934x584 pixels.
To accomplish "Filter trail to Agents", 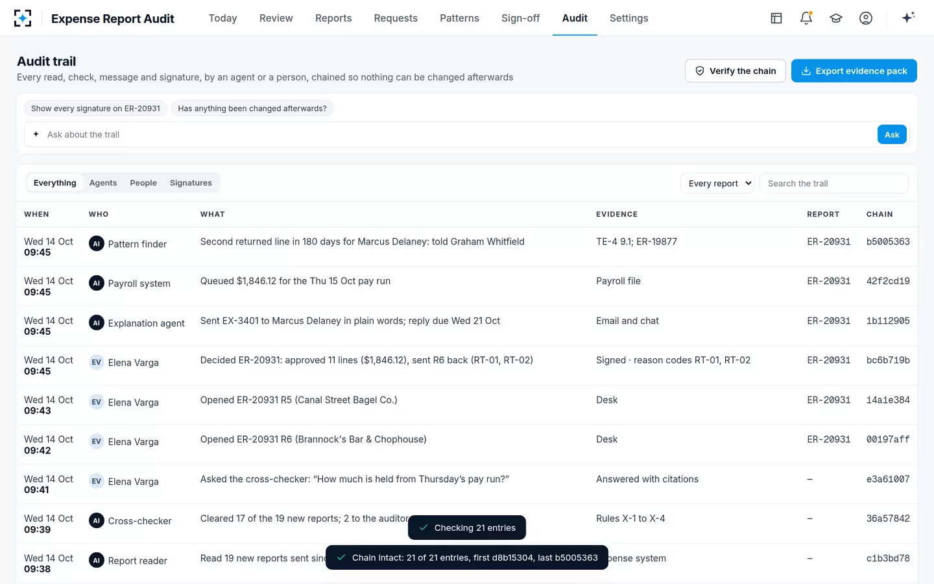I will coord(103,183).
